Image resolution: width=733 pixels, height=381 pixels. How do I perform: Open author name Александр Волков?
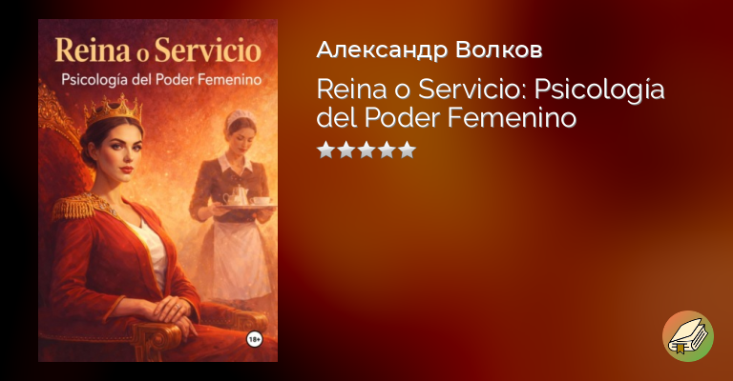tap(429, 50)
